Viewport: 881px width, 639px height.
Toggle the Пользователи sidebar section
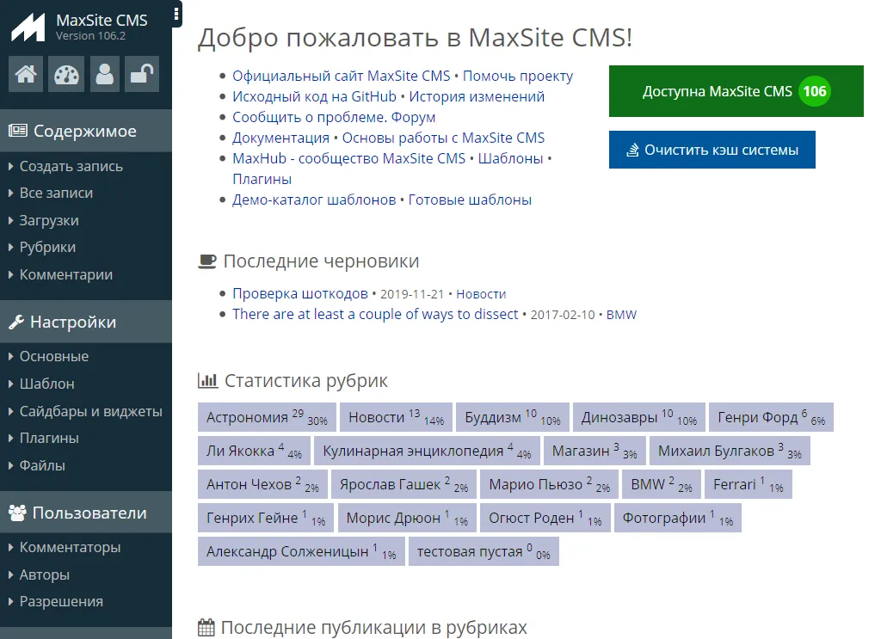pos(89,513)
